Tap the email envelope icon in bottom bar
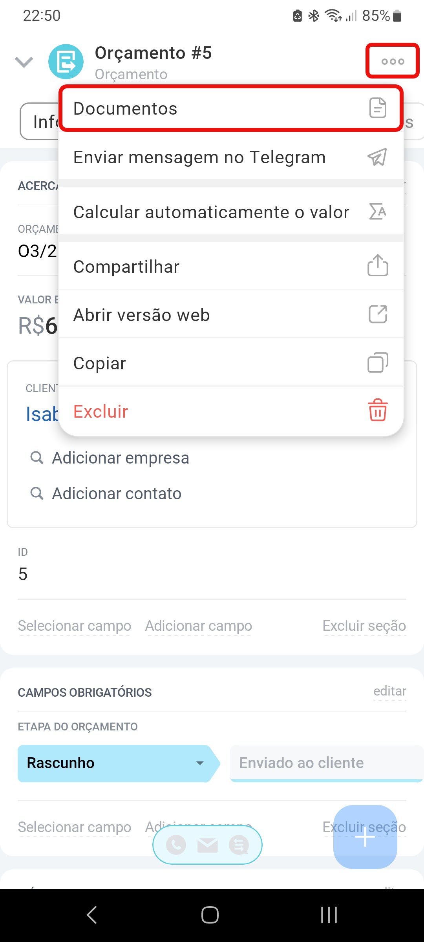The width and height of the screenshot is (424, 942). (x=207, y=845)
